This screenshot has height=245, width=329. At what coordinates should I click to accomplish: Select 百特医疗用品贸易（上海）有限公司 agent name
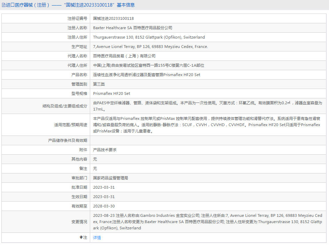[x=124, y=56]
